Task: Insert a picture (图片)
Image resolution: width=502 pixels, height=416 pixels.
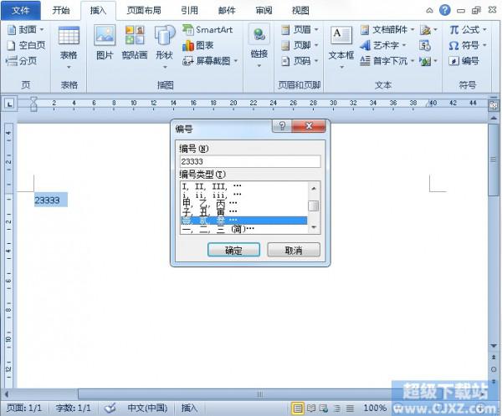Action: point(105,43)
